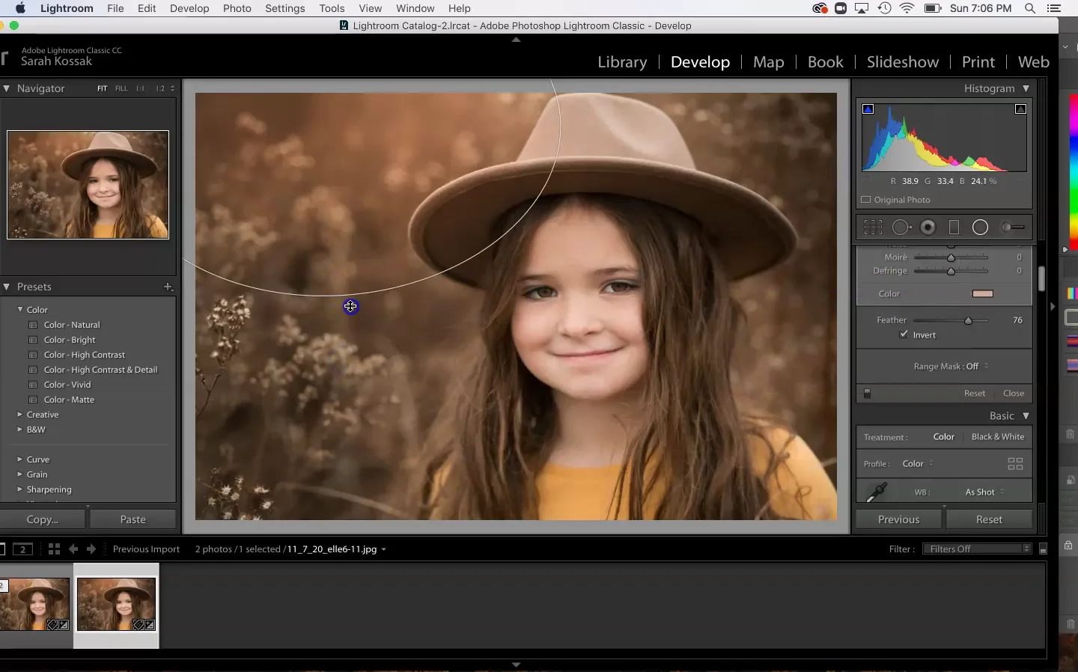Set navigator zoom to FIT
The height and width of the screenshot is (672, 1078).
pyautogui.click(x=102, y=88)
